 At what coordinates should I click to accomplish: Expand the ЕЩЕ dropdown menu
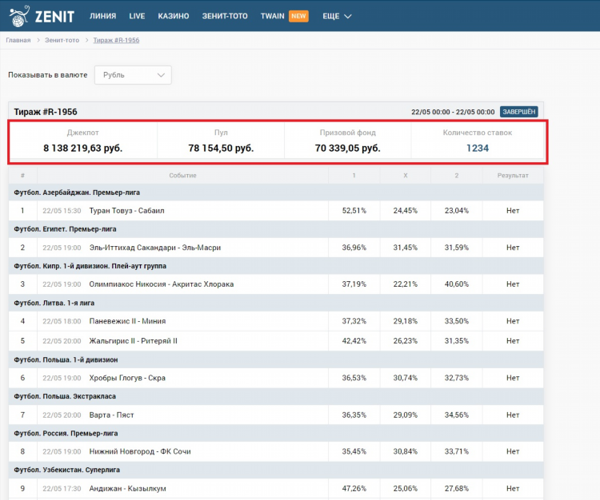click(x=337, y=16)
